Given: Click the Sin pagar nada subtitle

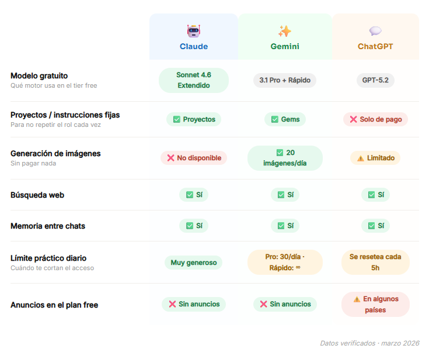Looking at the screenshot, I should tap(33, 163).
